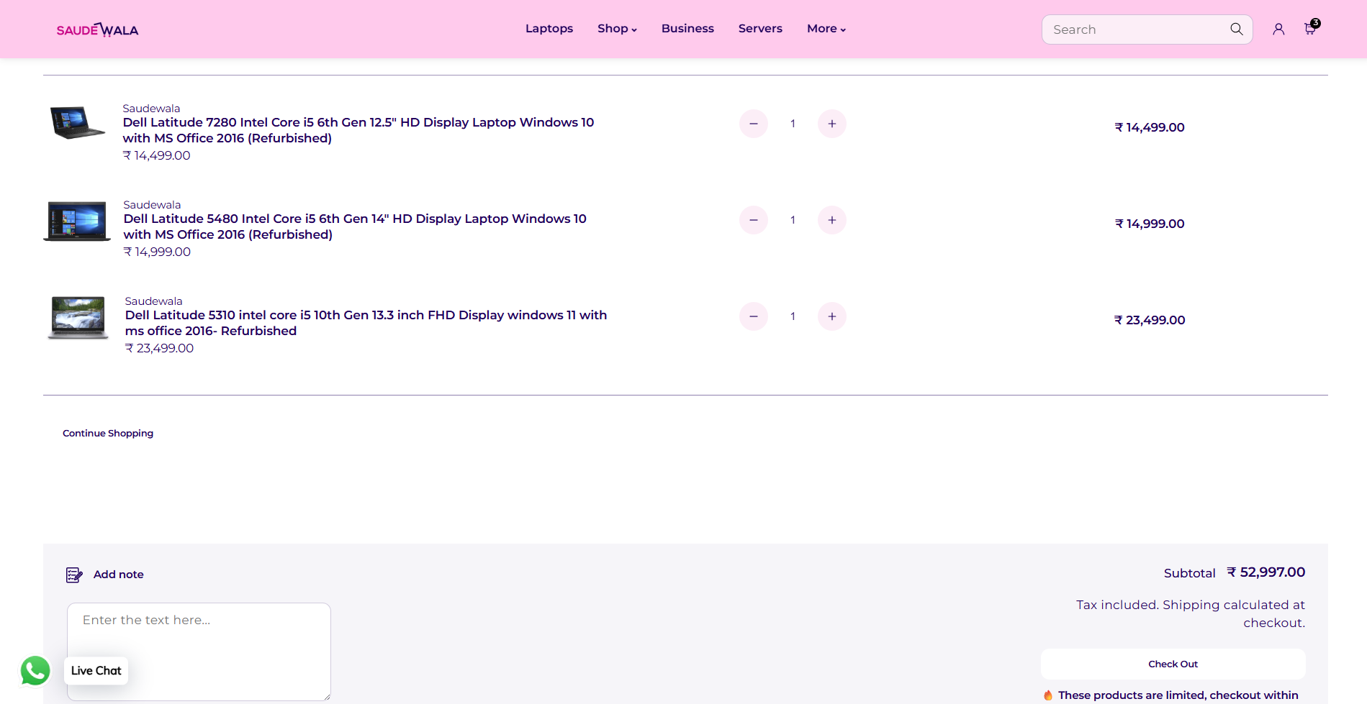Focus the order note text area
This screenshot has height=704, width=1367.
pyautogui.click(x=199, y=651)
